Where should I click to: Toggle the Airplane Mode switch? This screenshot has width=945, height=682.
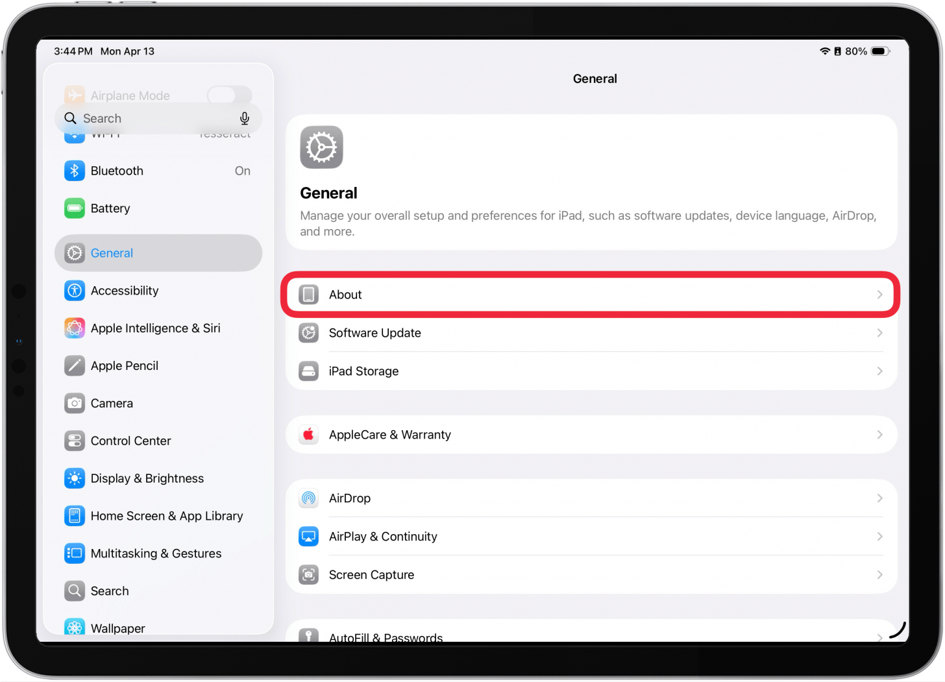230,95
